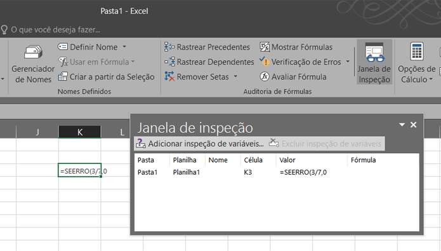Open Avaliar Fórmula
This screenshot has height=251, width=441.
[x=293, y=77]
